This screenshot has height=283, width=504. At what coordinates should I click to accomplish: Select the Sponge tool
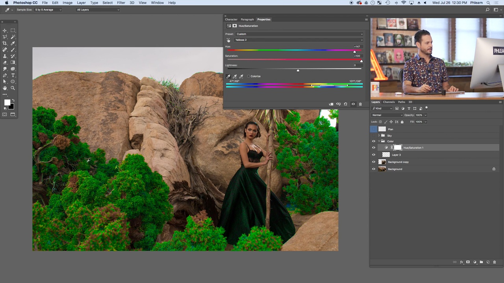(13, 69)
